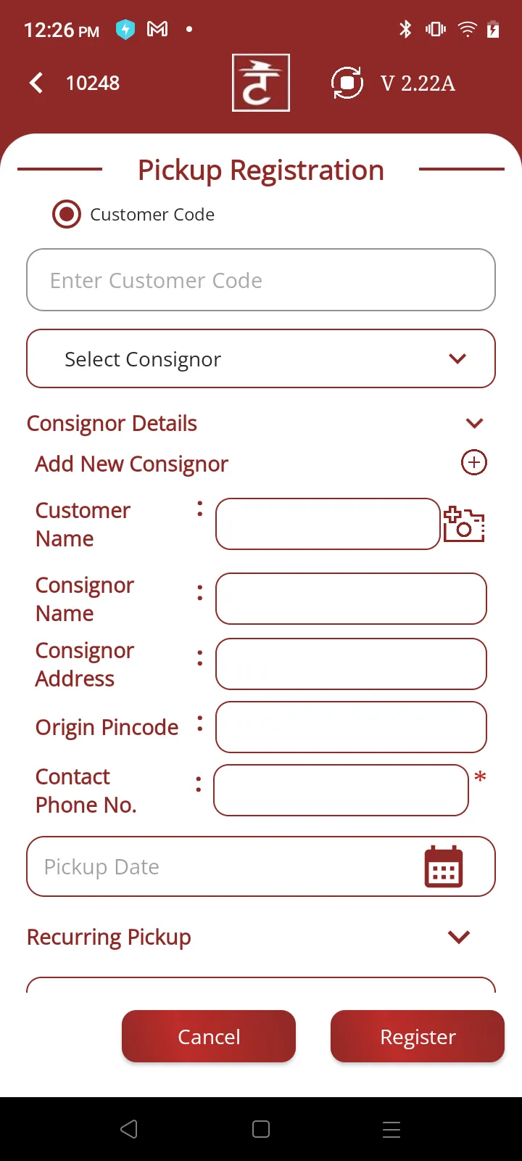Tap the back arrow next to 10248
Image resolution: width=522 pixels, height=1161 pixels.
[x=36, y=83]
